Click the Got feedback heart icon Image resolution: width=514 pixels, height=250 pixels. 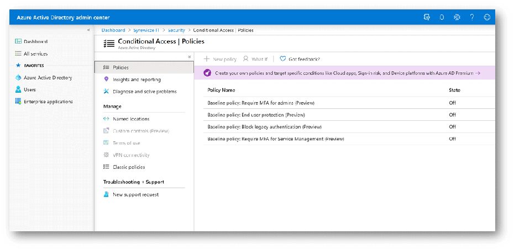282,59
